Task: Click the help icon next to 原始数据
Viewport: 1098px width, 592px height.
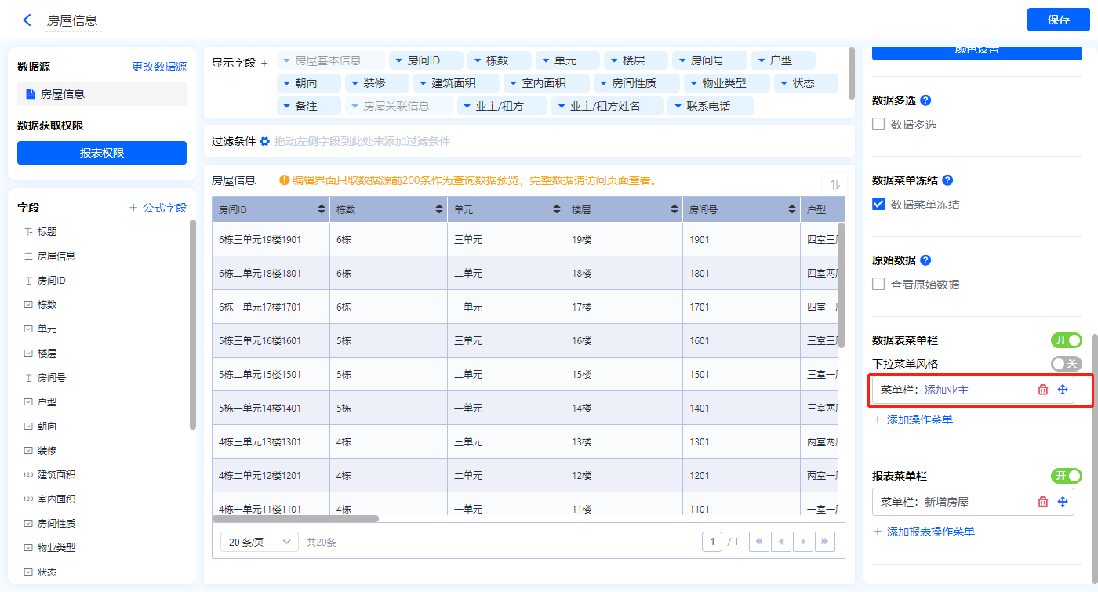Action: (925, 260)
